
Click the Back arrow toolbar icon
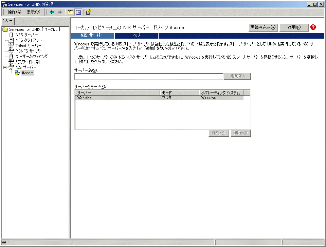pyautogui.click(x=52, y=12)
